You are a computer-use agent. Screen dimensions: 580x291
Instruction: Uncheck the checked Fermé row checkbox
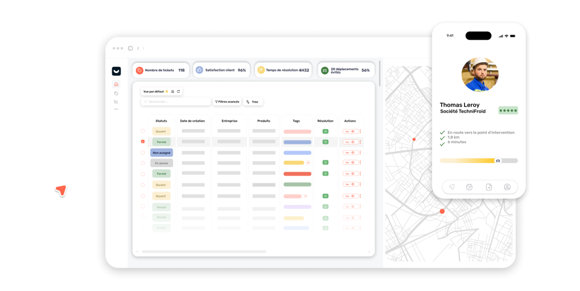coord(143,142)
